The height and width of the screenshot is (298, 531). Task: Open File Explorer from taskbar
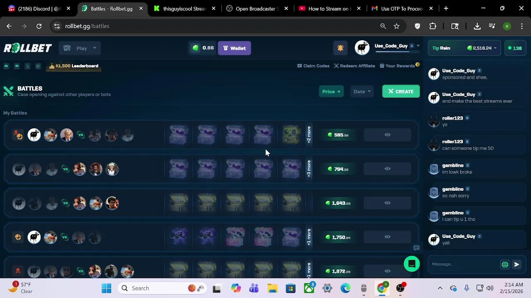(x=272, y=288)
